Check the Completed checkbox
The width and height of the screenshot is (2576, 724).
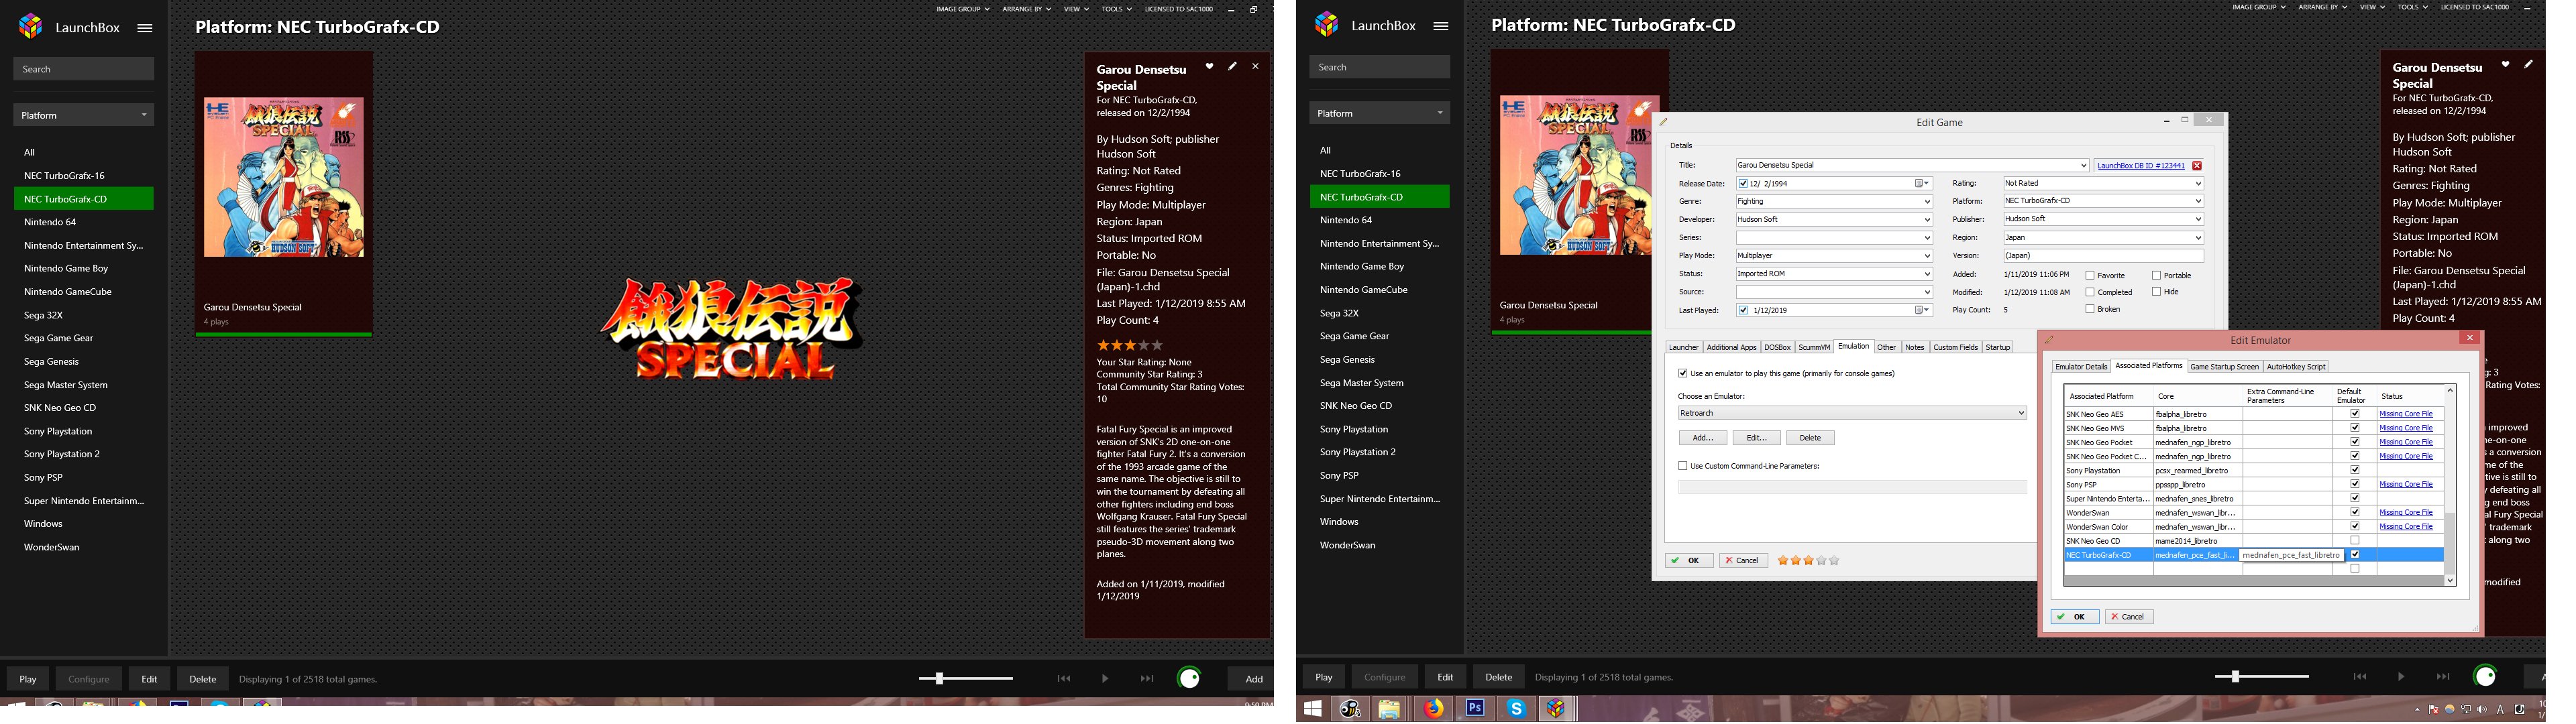coord(2090,292)
